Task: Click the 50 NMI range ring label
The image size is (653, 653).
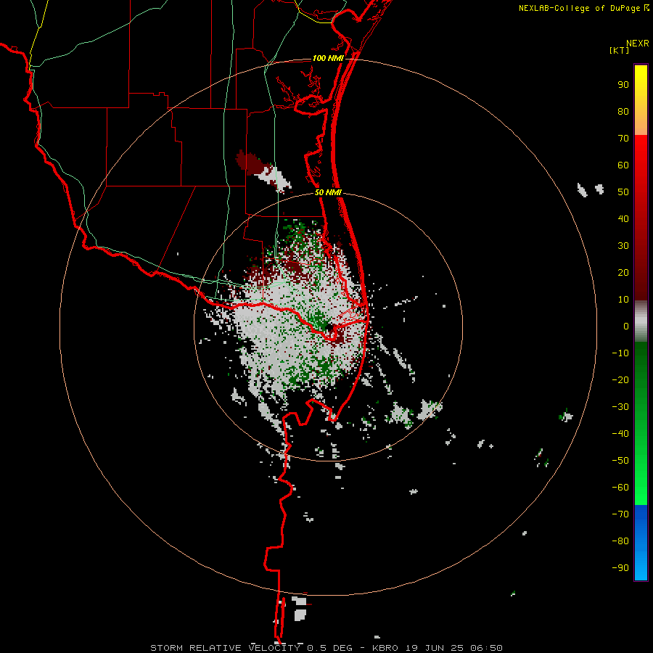Action: coord(328,192)
